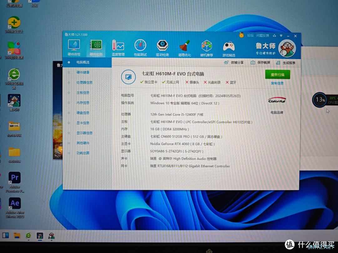The width and height of the screenshot is (338, 253).
Task: Click the 七彩虹 CN600 512GB PRO disk value
Action: coord(186,136)
